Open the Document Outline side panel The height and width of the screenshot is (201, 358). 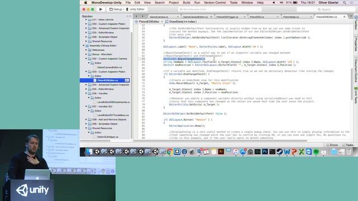point(356,70)
